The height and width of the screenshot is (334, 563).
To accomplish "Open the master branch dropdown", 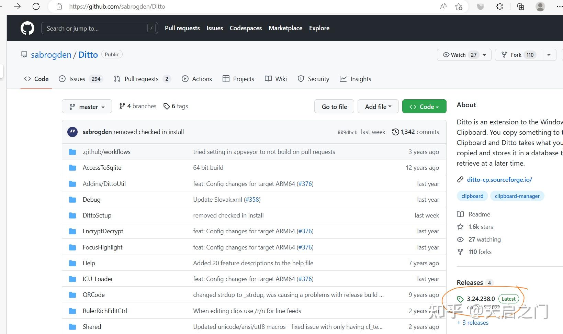I will click(87, 107).
